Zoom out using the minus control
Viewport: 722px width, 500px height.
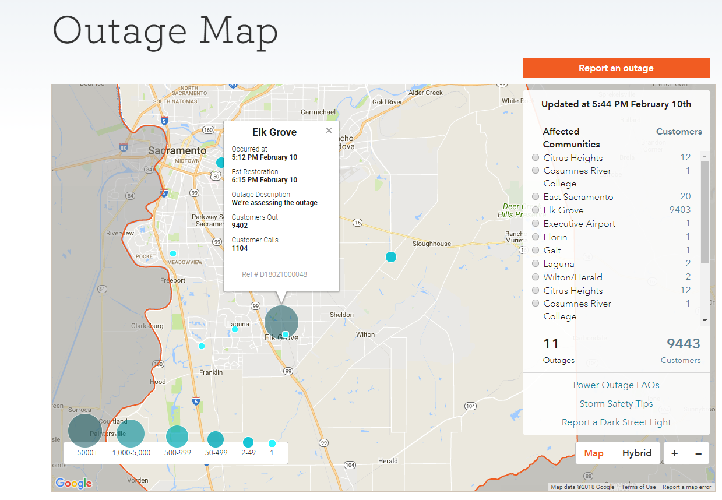pyautogui.click(x=699, y=453)
